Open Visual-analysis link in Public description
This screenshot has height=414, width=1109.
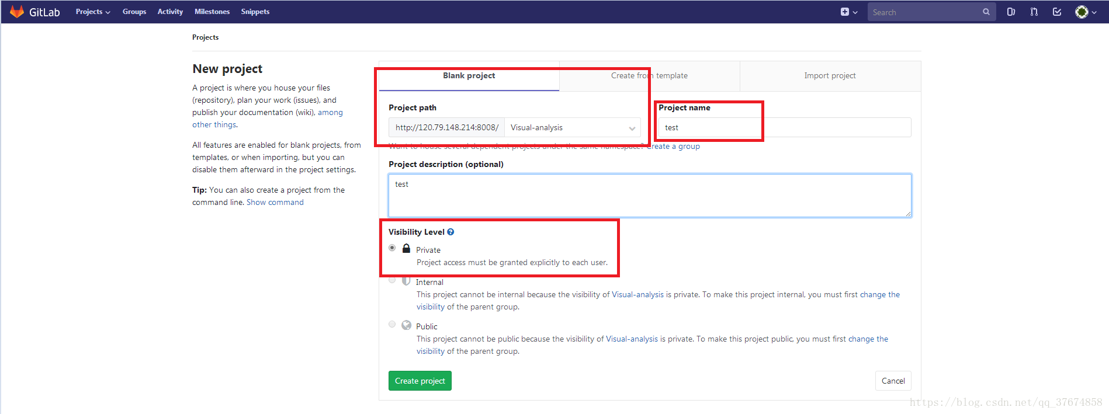tap(632, 339)
